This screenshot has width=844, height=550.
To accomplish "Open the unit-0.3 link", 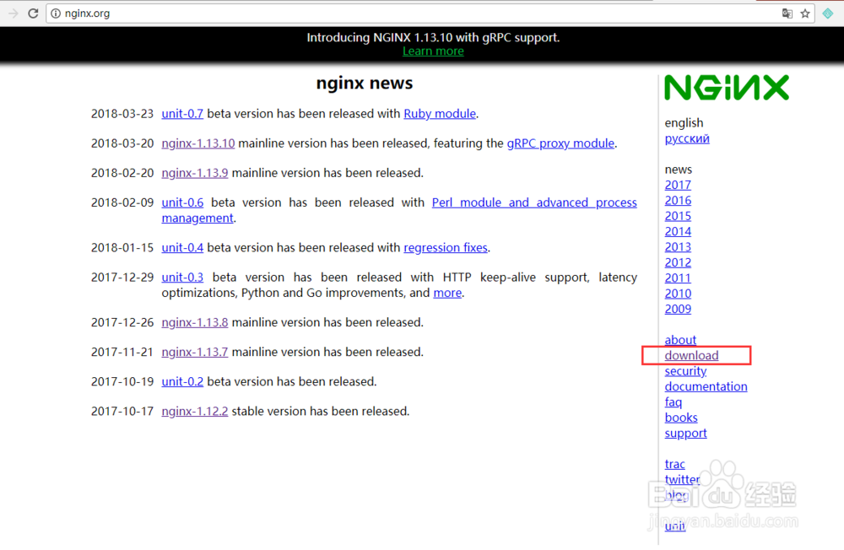I will (x=182, y=278).
